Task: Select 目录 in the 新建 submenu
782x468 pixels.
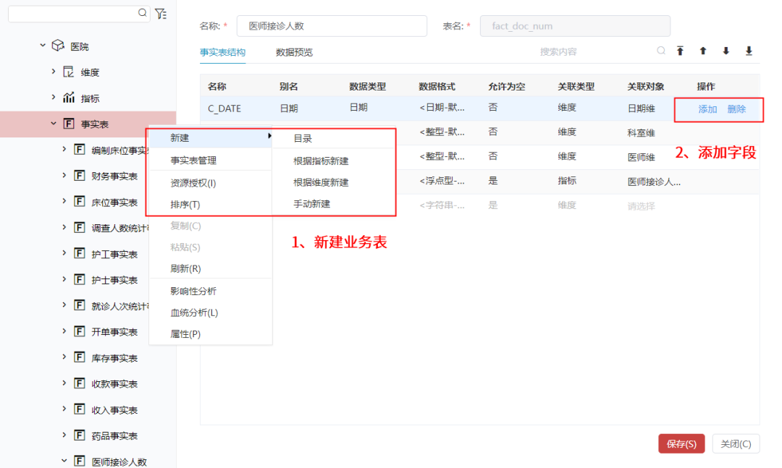Action: pos(333,139)
